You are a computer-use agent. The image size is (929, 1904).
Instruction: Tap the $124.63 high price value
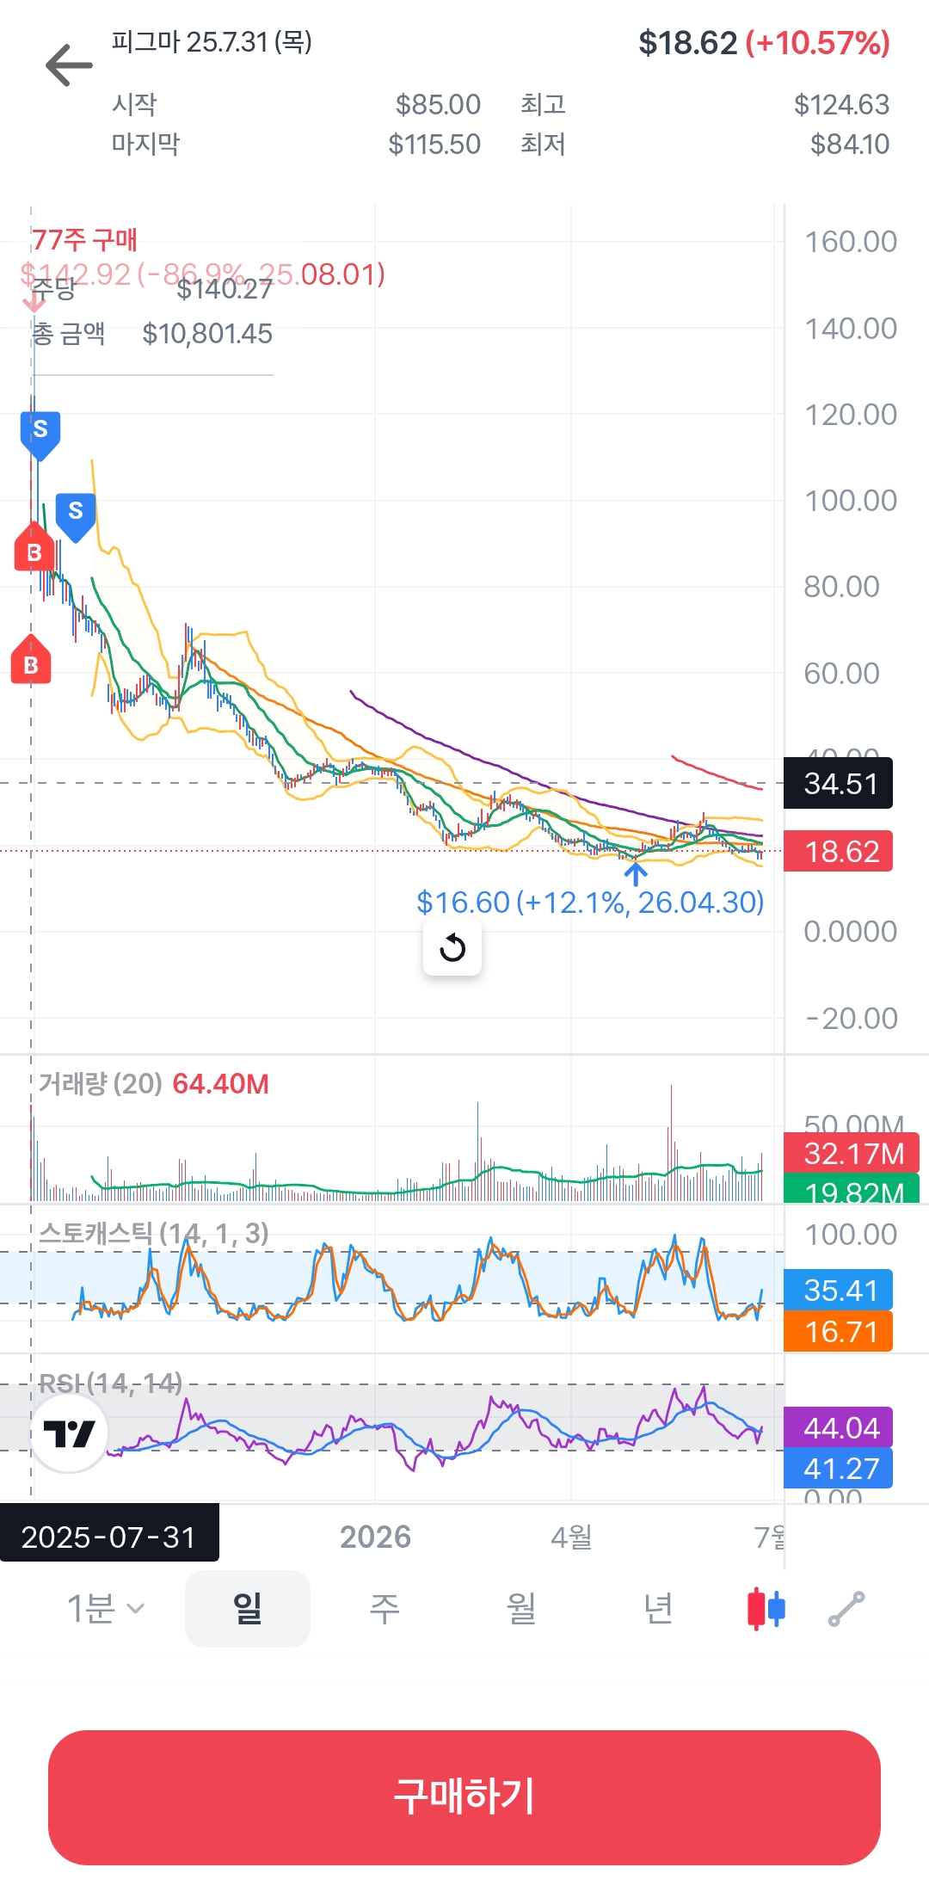coord(841,104)
